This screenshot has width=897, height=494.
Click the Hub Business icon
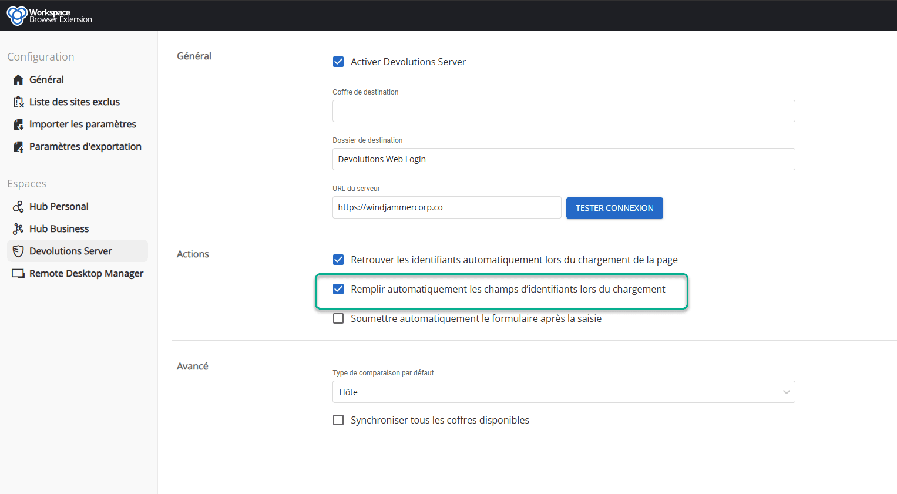(18, 229)
